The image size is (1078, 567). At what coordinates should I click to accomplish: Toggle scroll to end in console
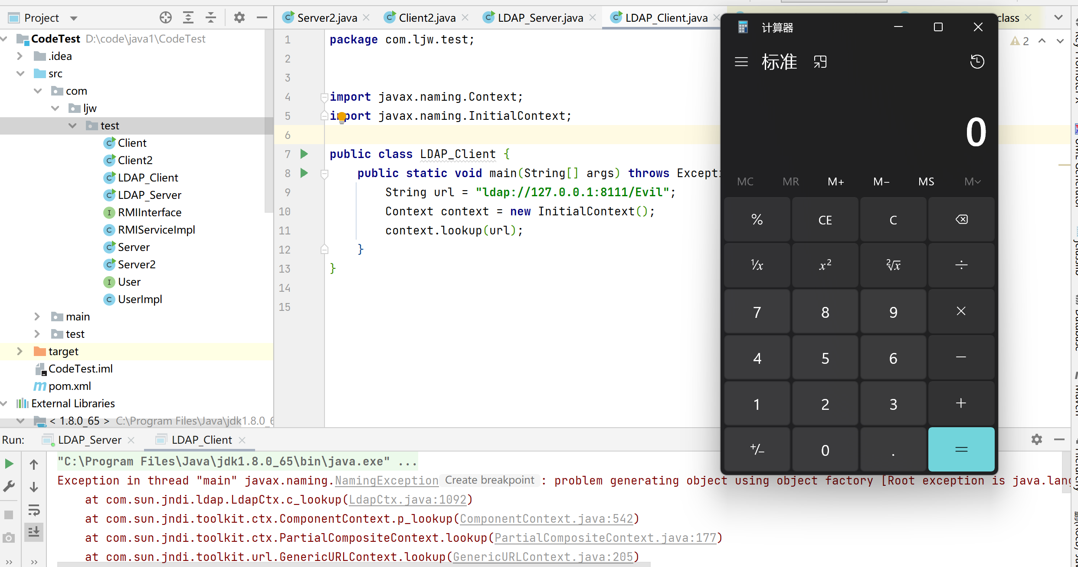34,531
